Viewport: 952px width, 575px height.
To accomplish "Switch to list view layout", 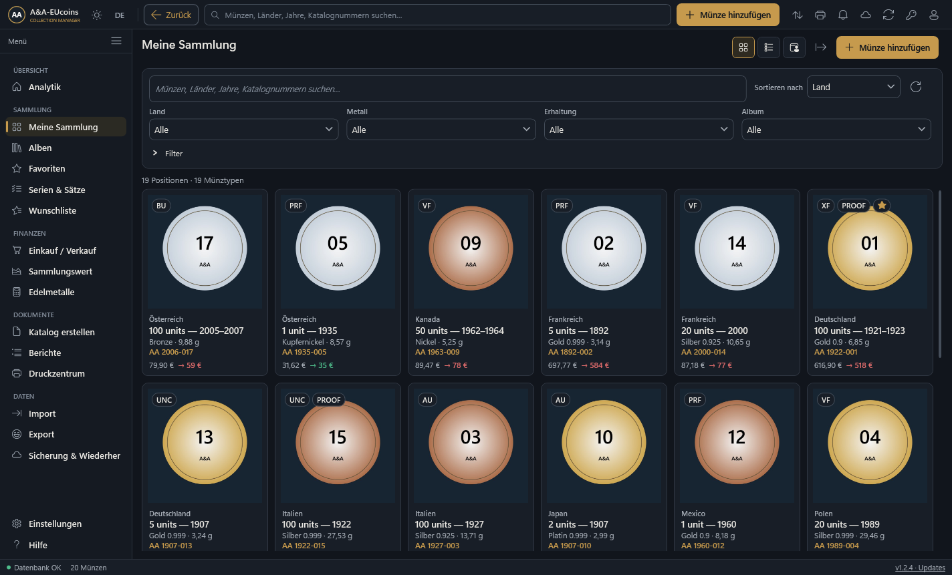I will pos(769,47).
